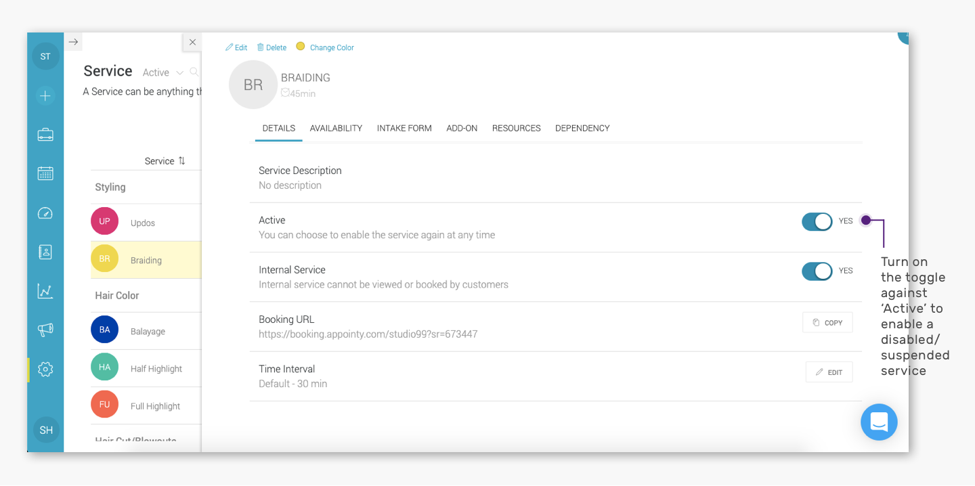Expand the sidebar with arrow icon

click(74, 42)
